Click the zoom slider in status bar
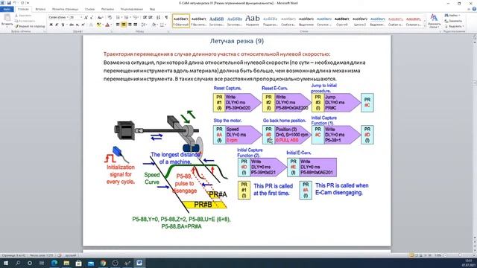The width and height of the screenshot is (477, 268). [460, 255]
